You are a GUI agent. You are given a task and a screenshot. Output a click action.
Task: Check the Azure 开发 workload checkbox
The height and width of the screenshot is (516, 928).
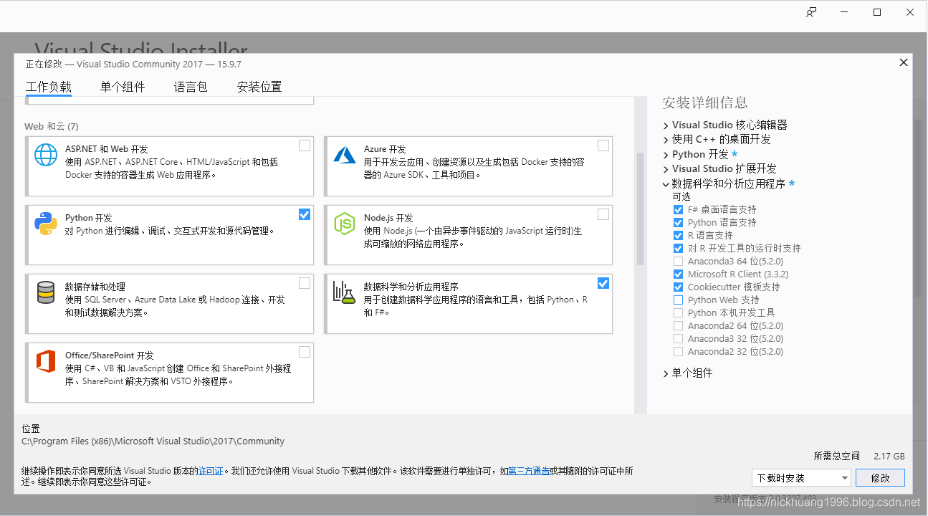click(603, 145)
